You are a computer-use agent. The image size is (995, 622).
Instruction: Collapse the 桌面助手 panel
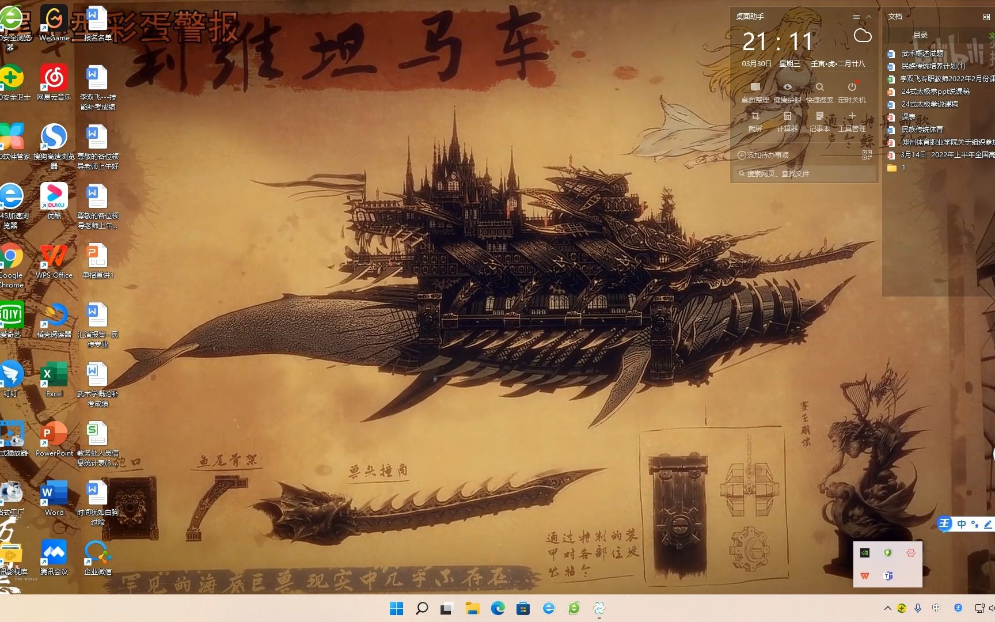(x=869, y=17)
